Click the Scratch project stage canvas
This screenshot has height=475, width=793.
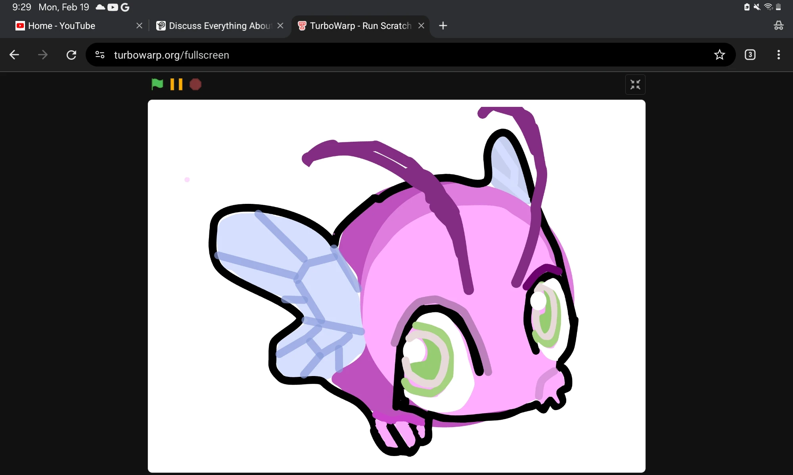point(396,285)
